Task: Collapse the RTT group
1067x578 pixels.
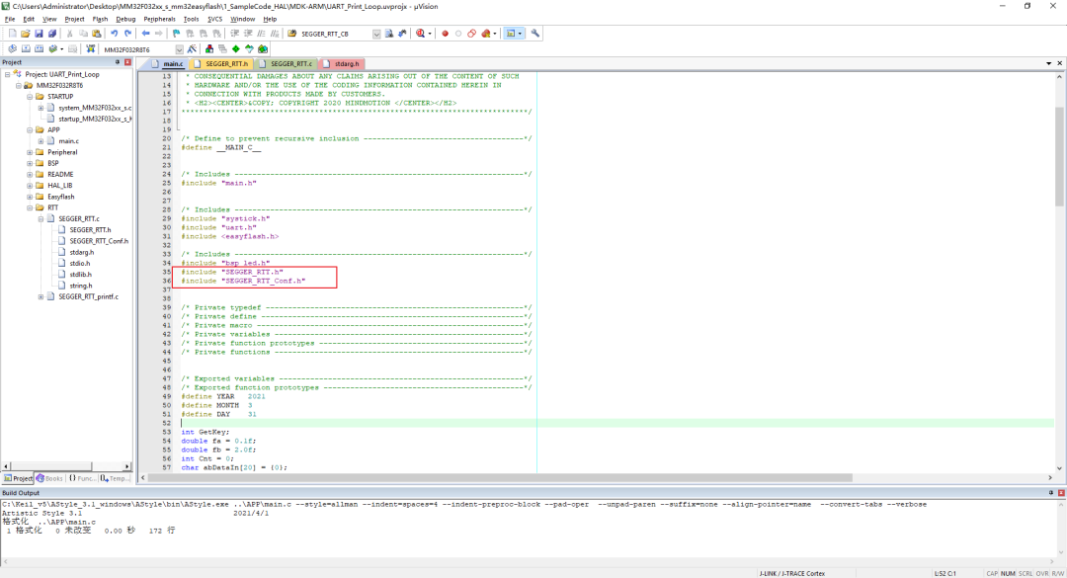Action: tap(30, 207)
